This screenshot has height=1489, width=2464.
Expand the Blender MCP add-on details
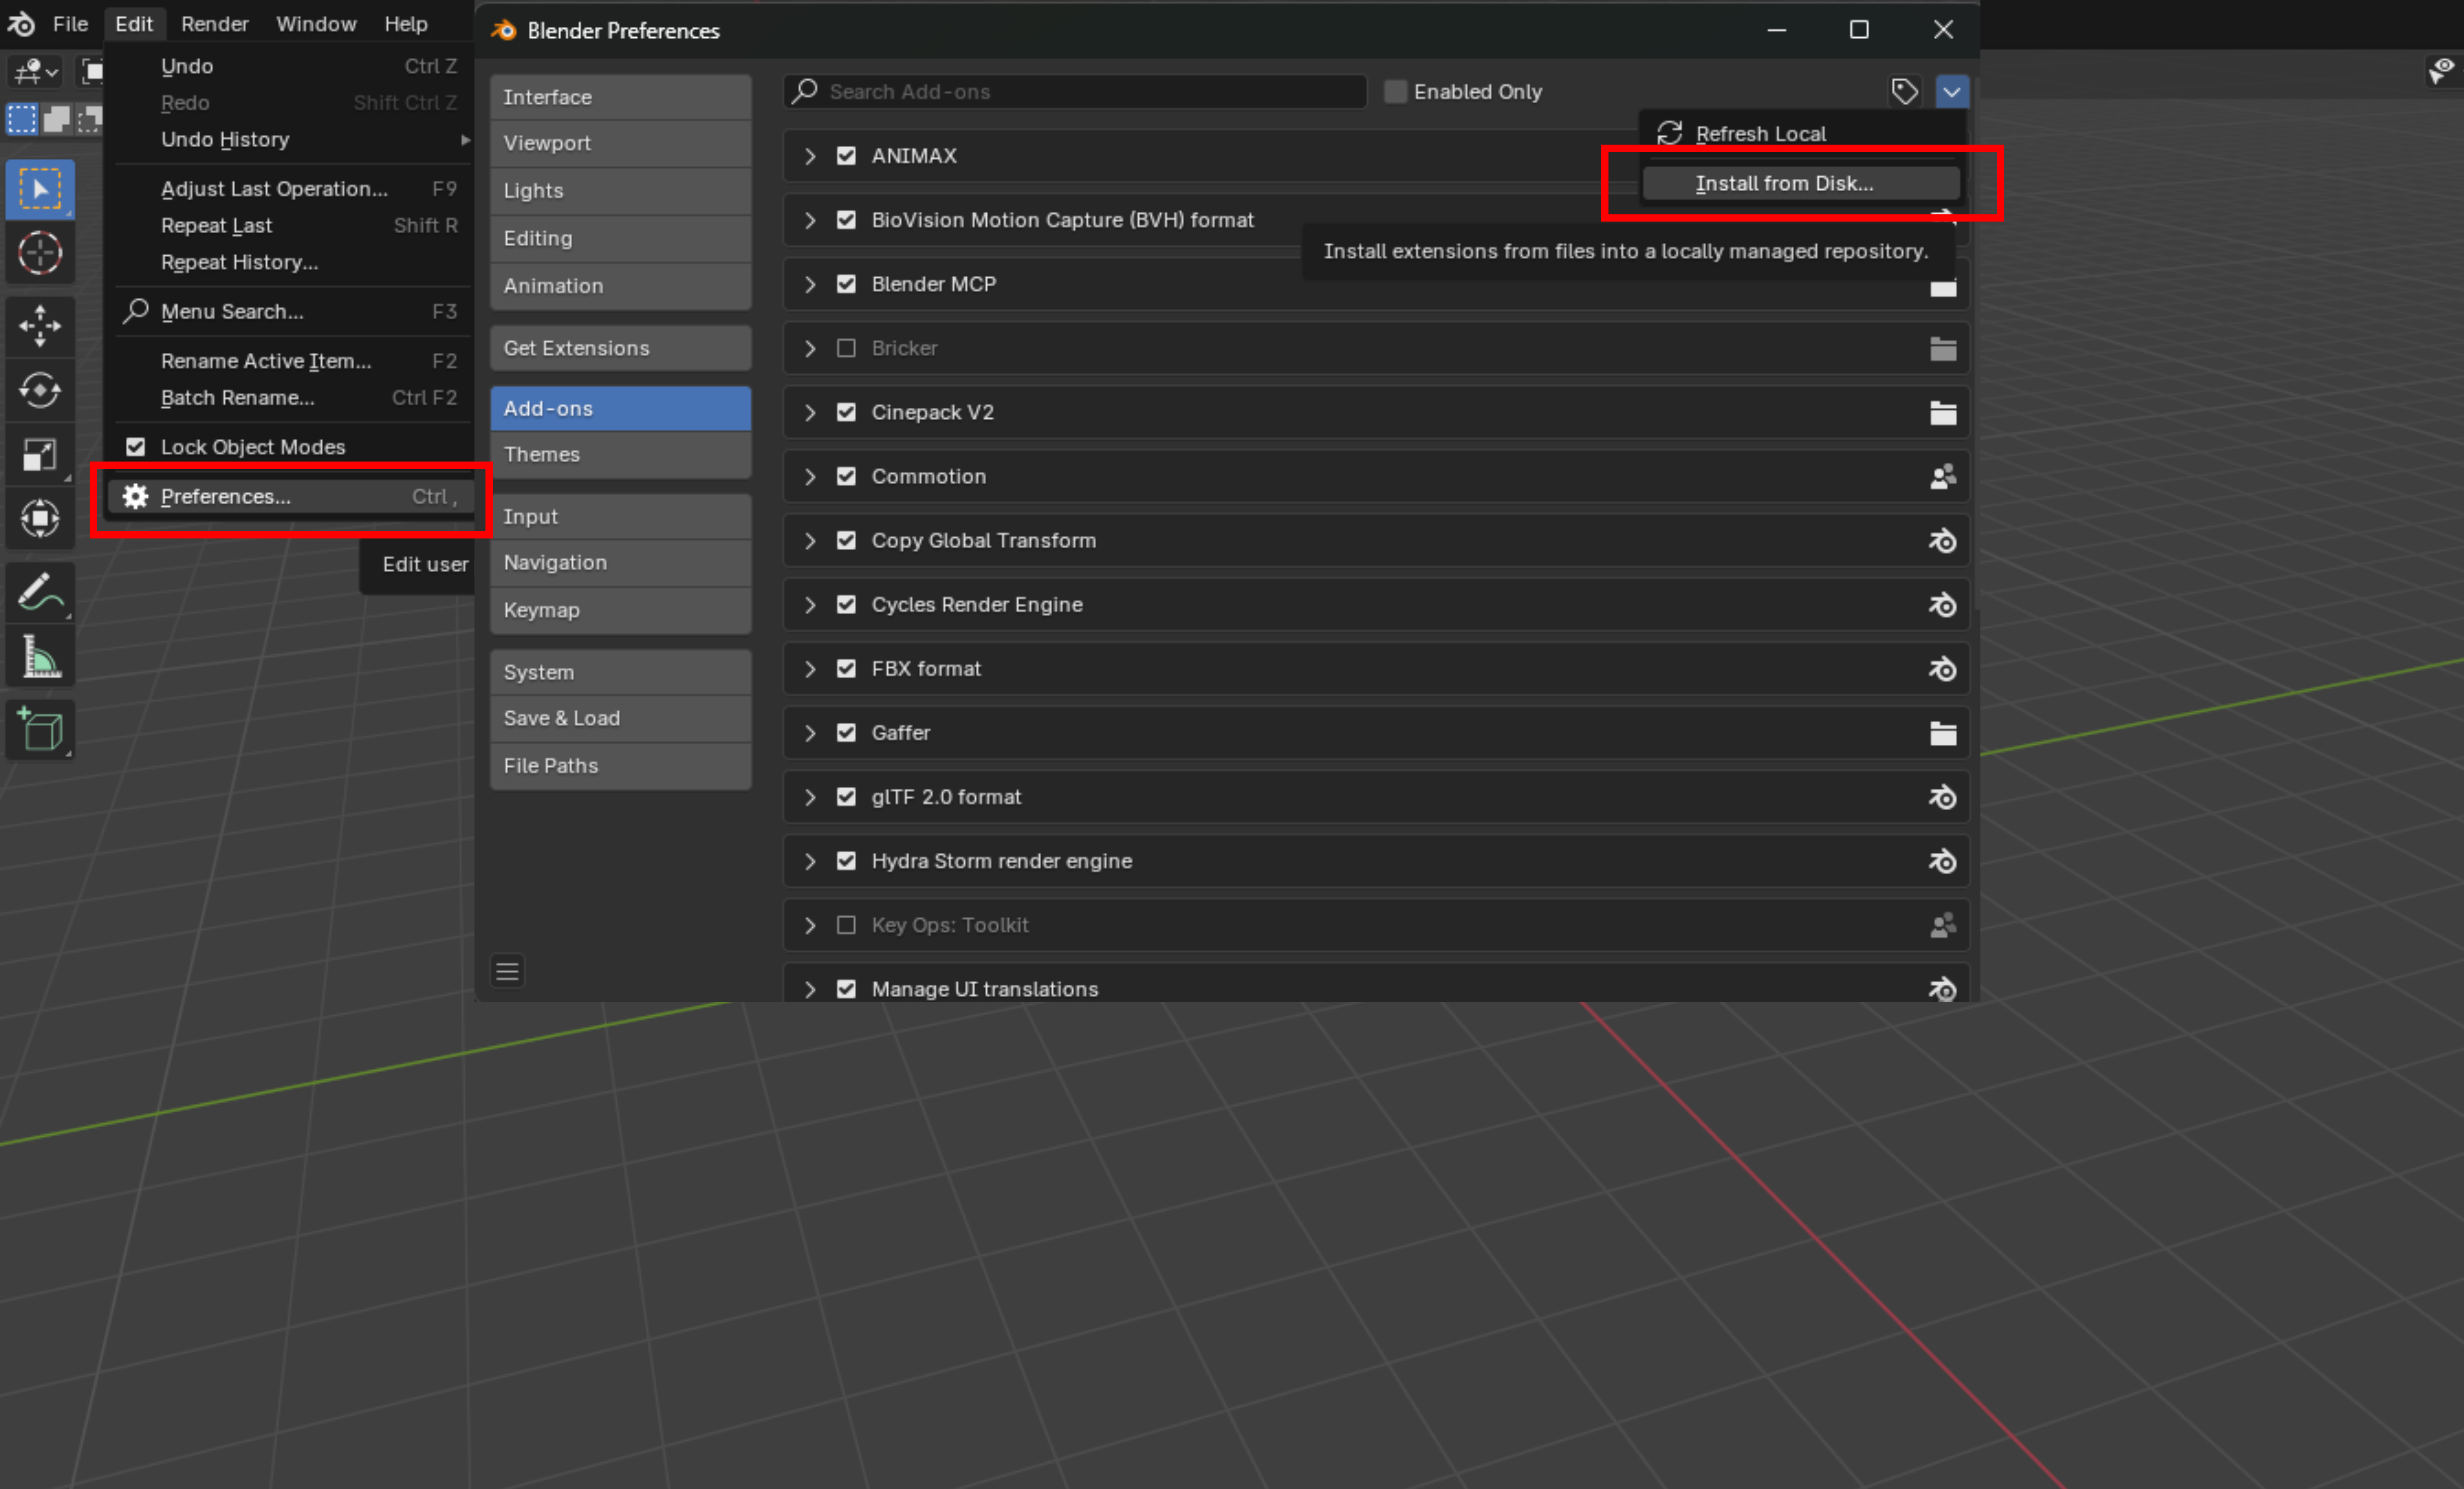[x=810, y=283]
